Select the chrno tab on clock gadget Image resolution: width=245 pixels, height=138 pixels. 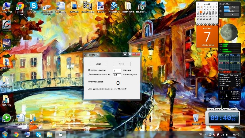click(x=234, y=109)
